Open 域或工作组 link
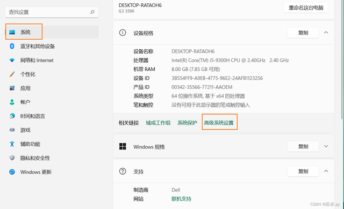The height and width of the screenshot is (209, 344). [x=158, y=123]
